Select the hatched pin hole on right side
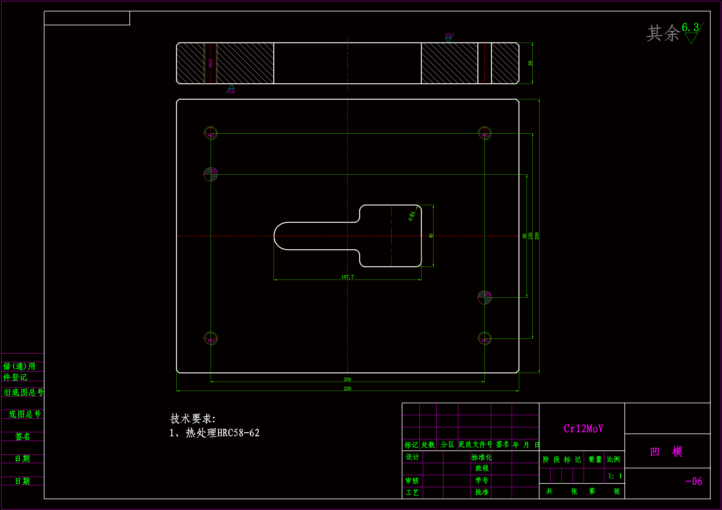The width and height of the screenshot is (722, 510). (x=485, y=297)
